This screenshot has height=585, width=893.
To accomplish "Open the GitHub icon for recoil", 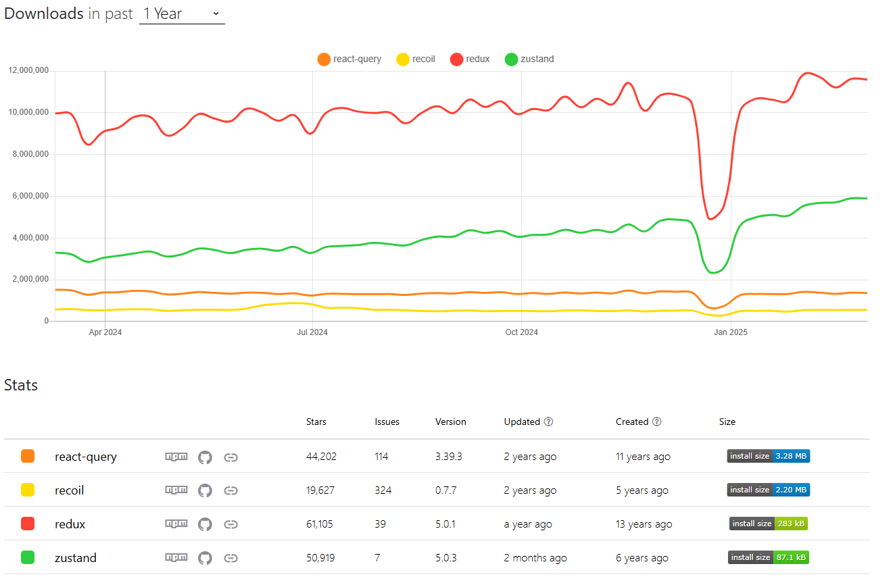I will pyautogui.click(x=205, y=490).
